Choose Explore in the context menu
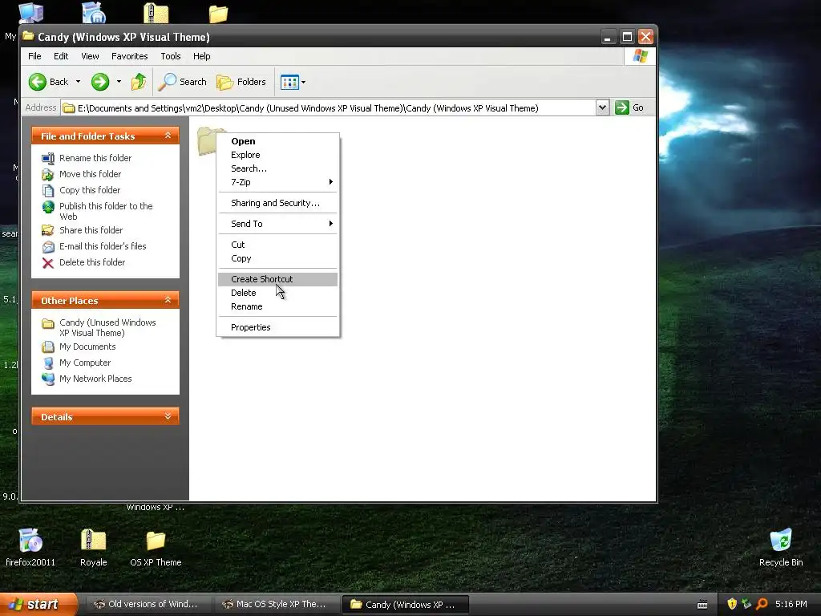The image size is (821, 616). (x=277, y=155)
